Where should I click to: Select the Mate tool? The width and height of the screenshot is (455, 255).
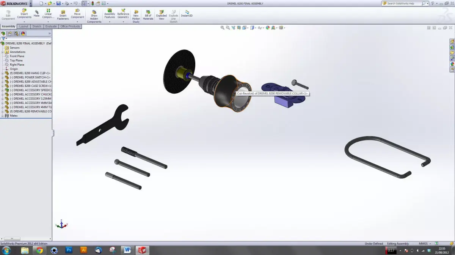pos(36,14)
